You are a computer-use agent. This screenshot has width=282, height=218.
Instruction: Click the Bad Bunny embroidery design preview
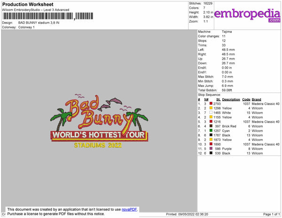tap(99, 121)
